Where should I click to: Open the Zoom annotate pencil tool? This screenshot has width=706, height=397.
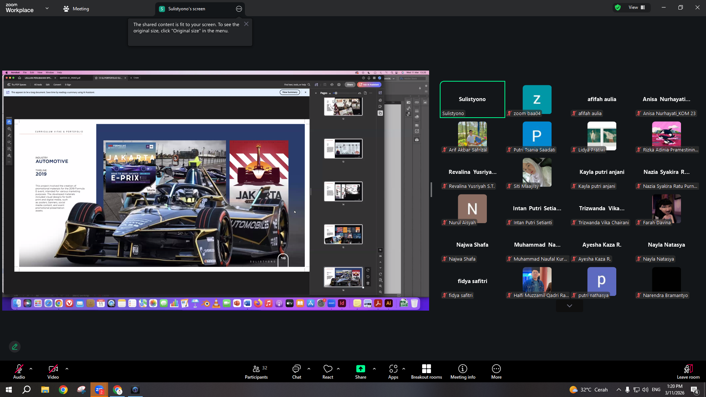(x=15, y=347)
